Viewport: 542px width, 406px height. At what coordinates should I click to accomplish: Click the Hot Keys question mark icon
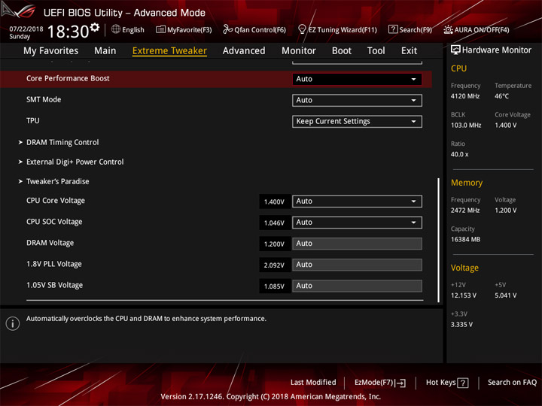tap(462, 383)
